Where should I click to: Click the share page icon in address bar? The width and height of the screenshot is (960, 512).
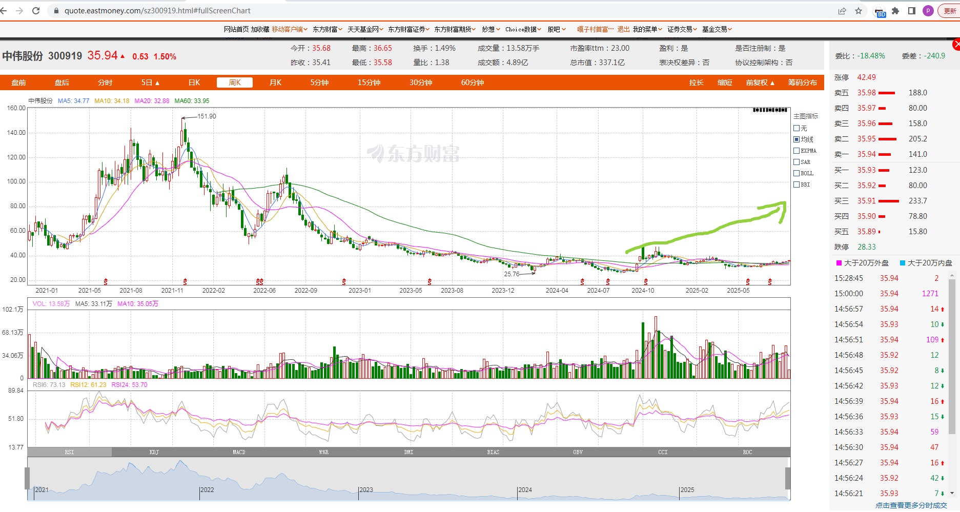coord(842,11)
